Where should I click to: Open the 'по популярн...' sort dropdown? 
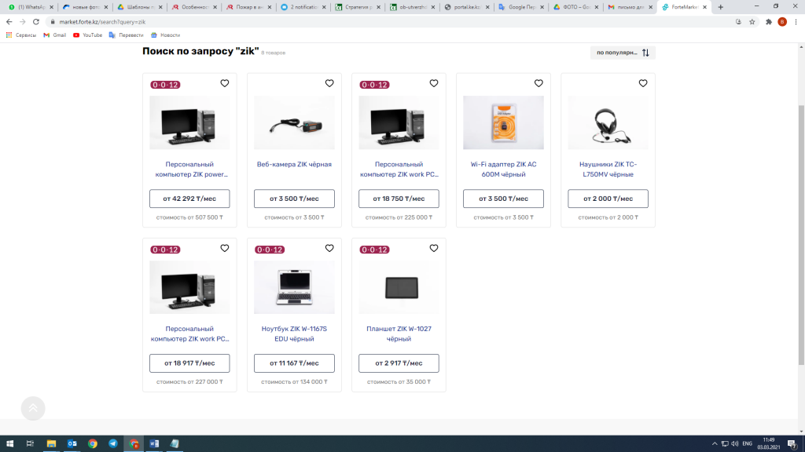coord(616,53)
